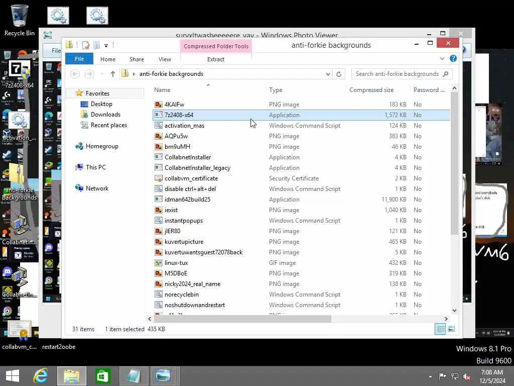514x386 pixels.
Task: Open the restart2oobe desktop shortcut
Action: 59,347
